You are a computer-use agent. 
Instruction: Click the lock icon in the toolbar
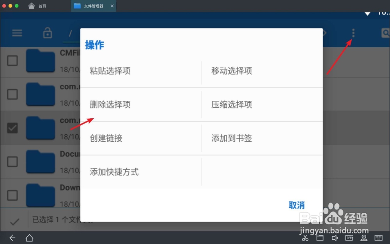[x=47, y=33]
